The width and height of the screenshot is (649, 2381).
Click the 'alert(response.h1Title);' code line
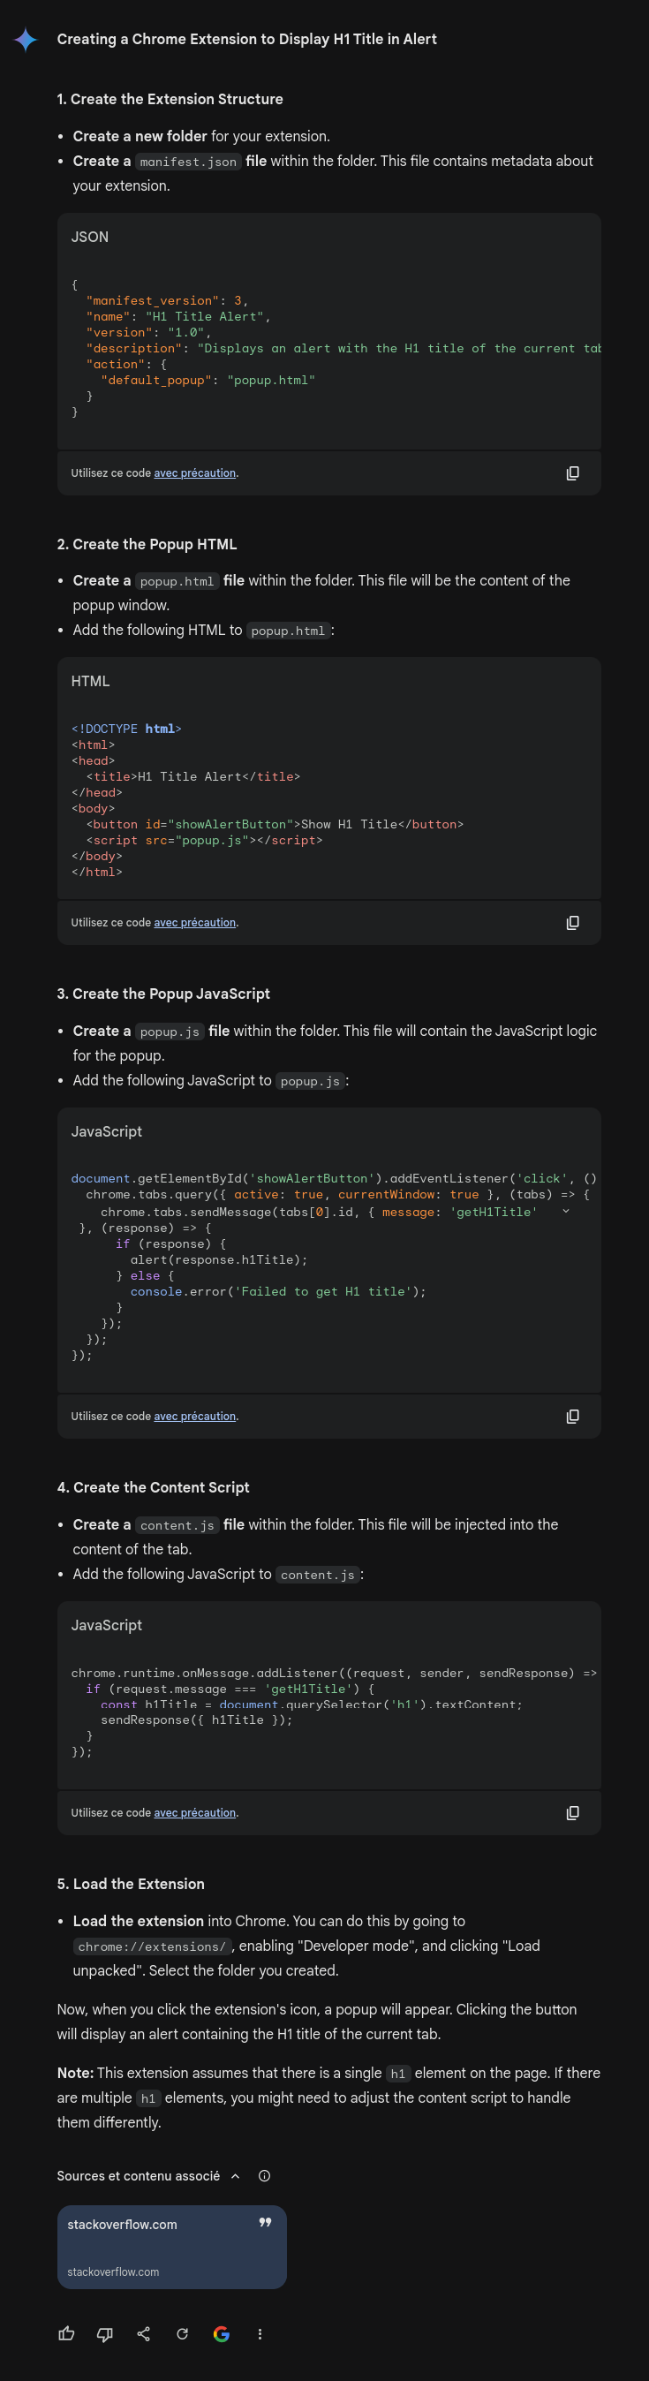(x=219, y=1259)
